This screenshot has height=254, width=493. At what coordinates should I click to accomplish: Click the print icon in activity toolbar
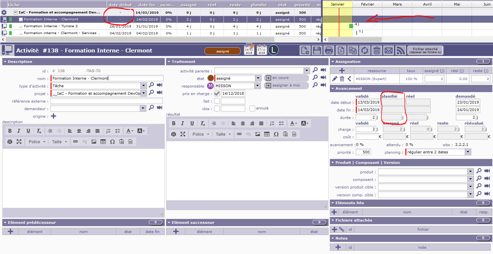[329, 50]
